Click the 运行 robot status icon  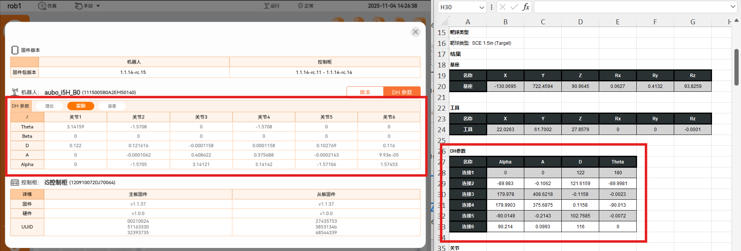pyautogui.click(x=267, y=6)
